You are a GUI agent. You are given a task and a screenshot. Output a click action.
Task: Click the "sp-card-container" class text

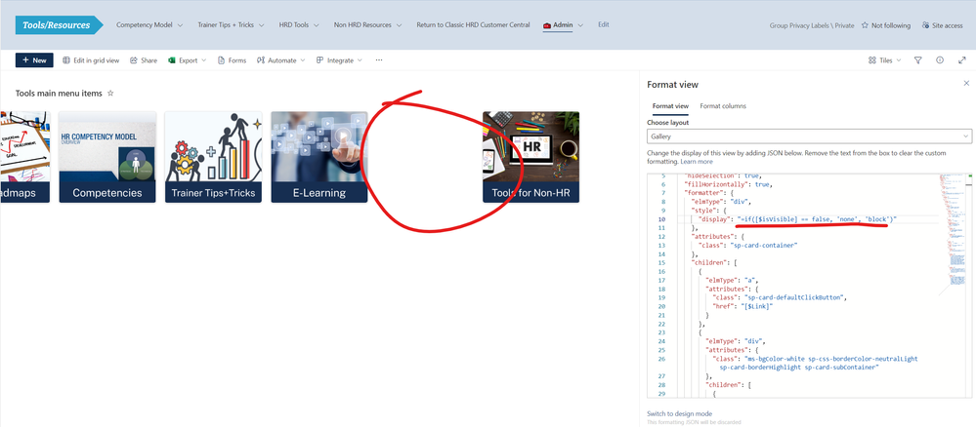[x=762, y=245]
